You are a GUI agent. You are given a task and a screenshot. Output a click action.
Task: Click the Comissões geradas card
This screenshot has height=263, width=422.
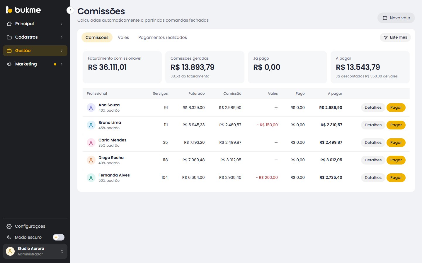point(205,67)
